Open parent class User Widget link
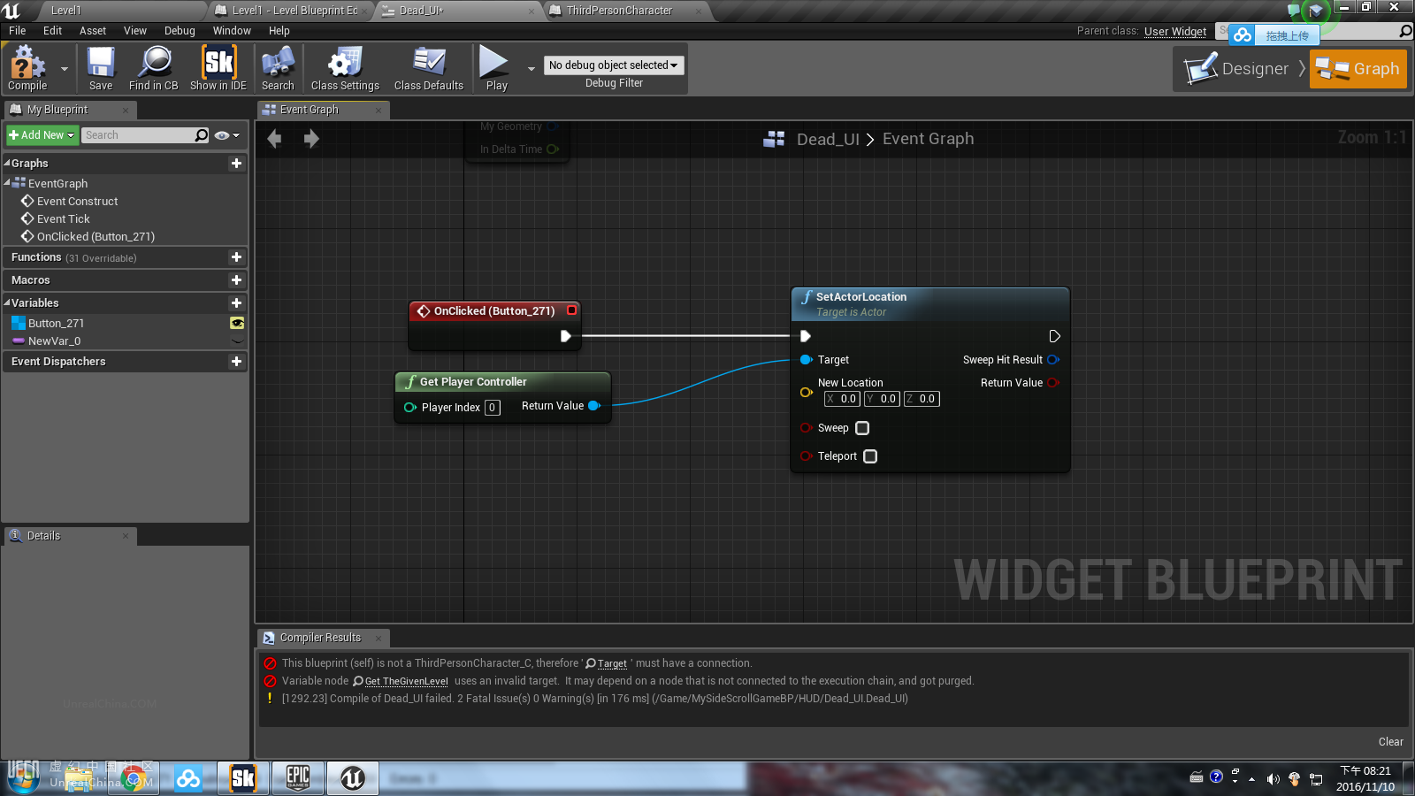This screenshot has height=796, width=1415. click(1175, 31)
